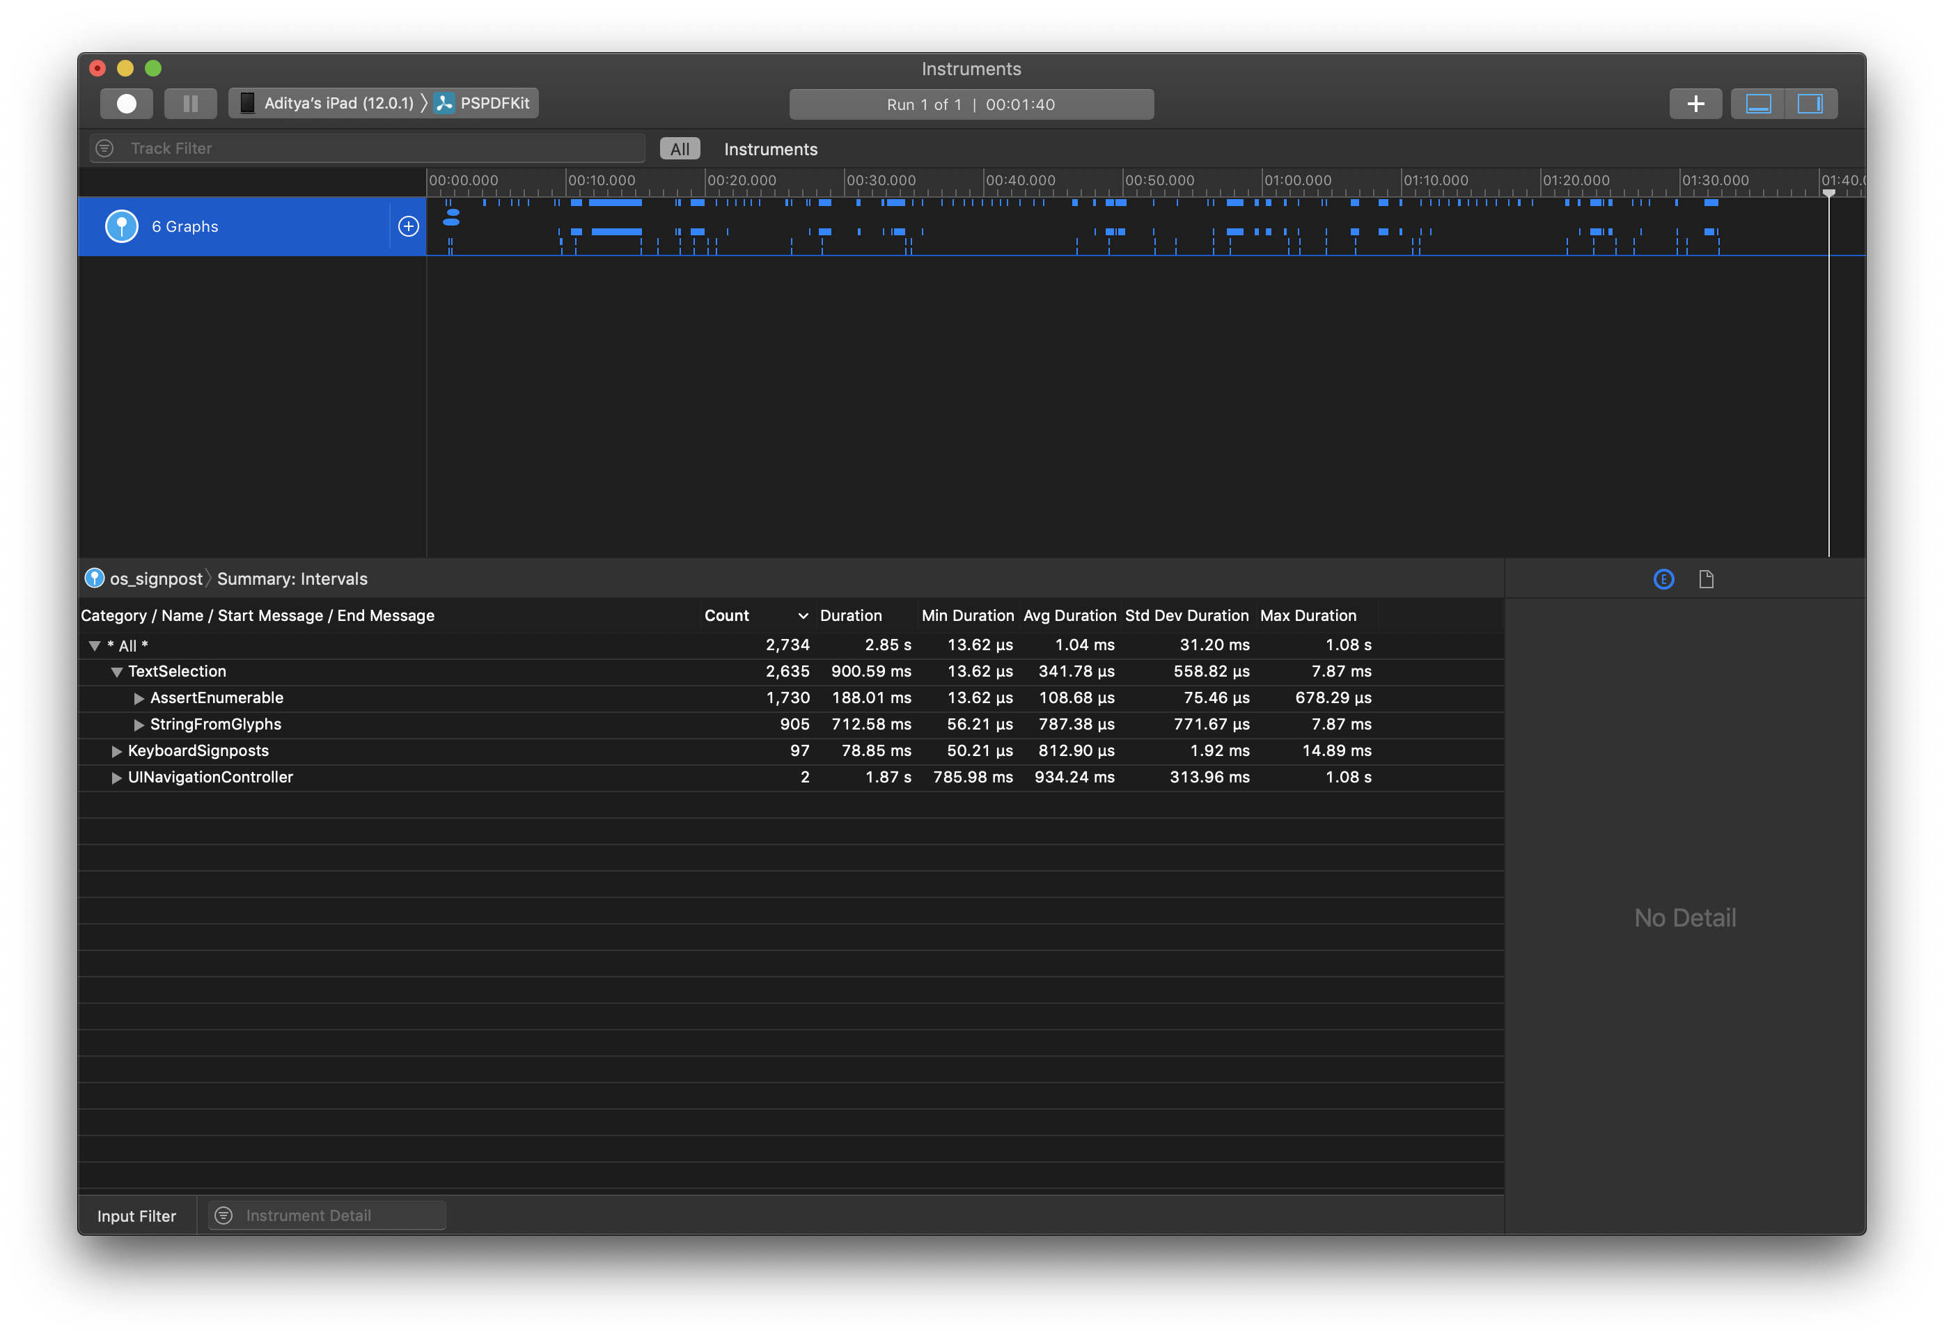Select the All filter toggle

(x=680, y=149)
